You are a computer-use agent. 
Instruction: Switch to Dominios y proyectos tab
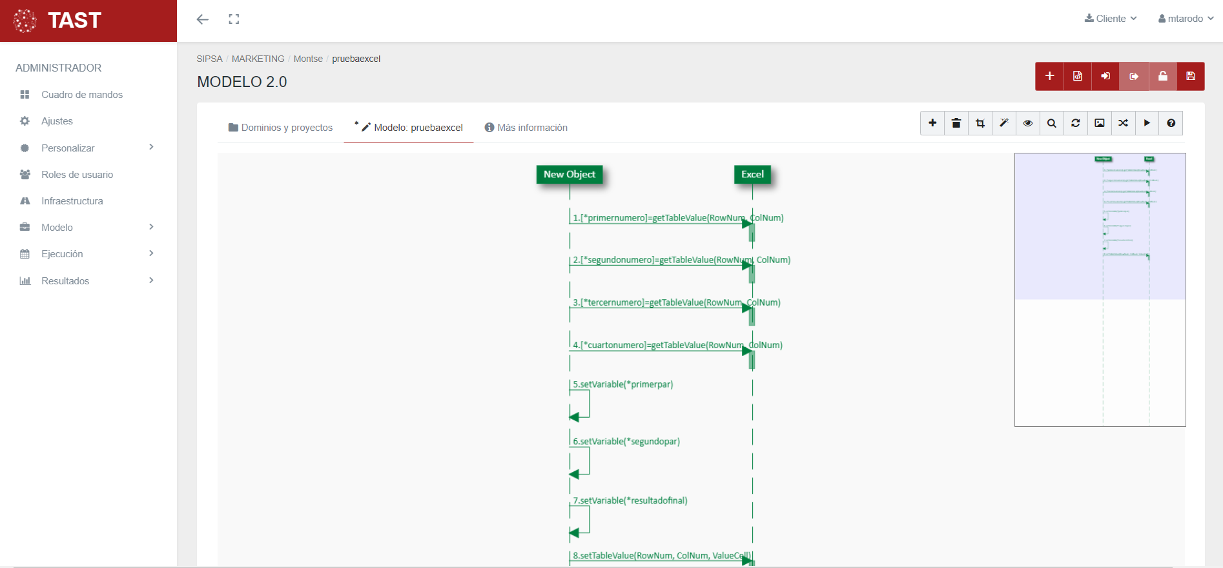[280, 128]
